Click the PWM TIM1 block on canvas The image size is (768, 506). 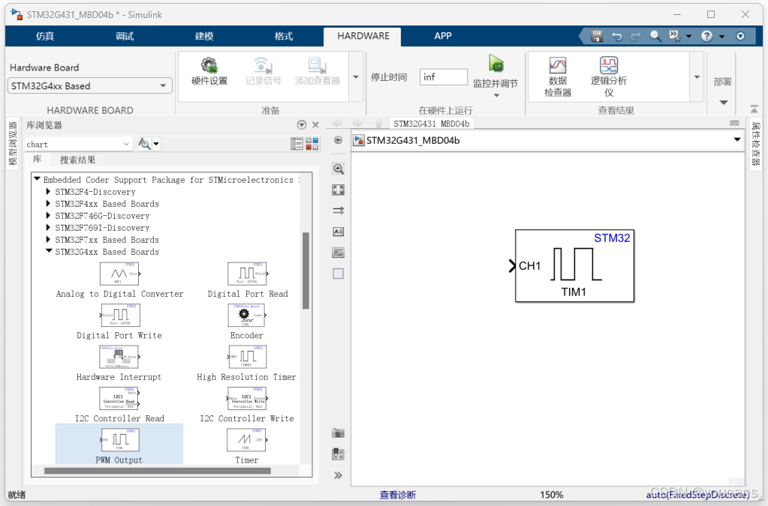pos(574,265)
